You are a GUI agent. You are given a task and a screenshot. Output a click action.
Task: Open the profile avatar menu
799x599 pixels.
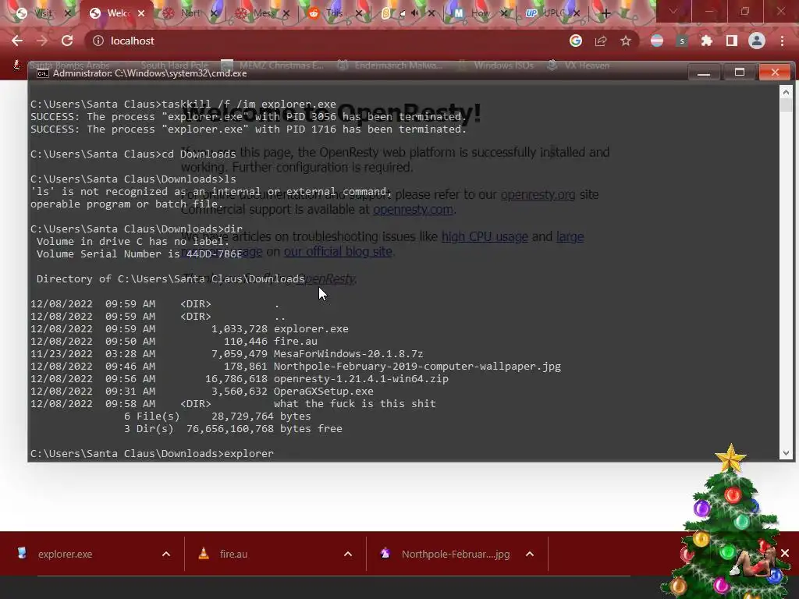point(757,41)
